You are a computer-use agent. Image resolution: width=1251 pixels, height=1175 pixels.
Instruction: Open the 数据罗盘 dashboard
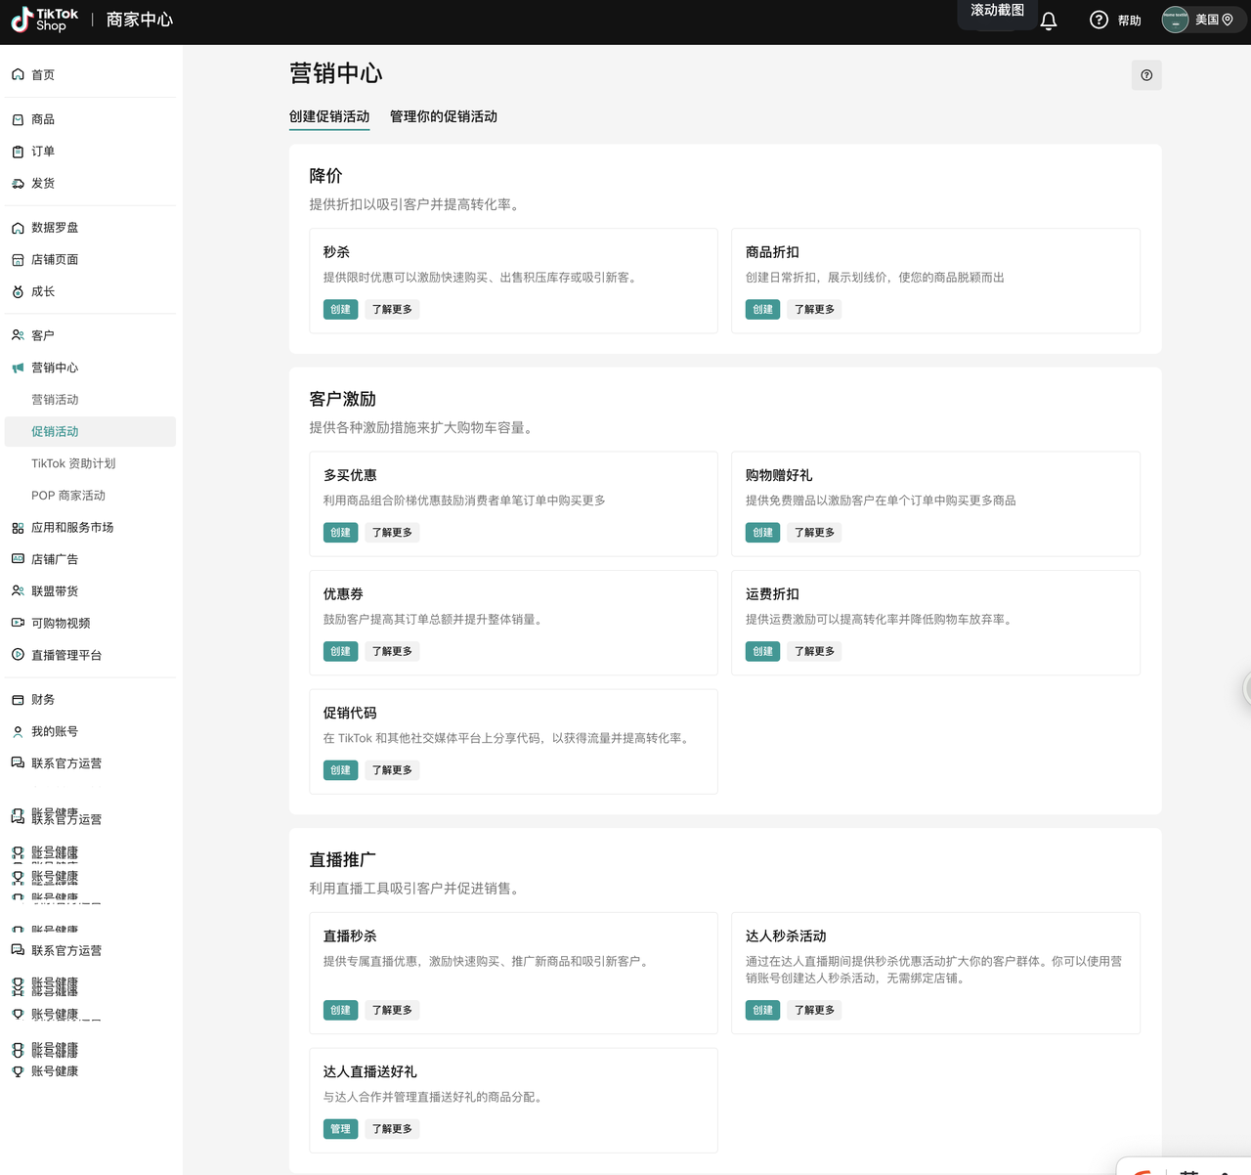[55, 227]
